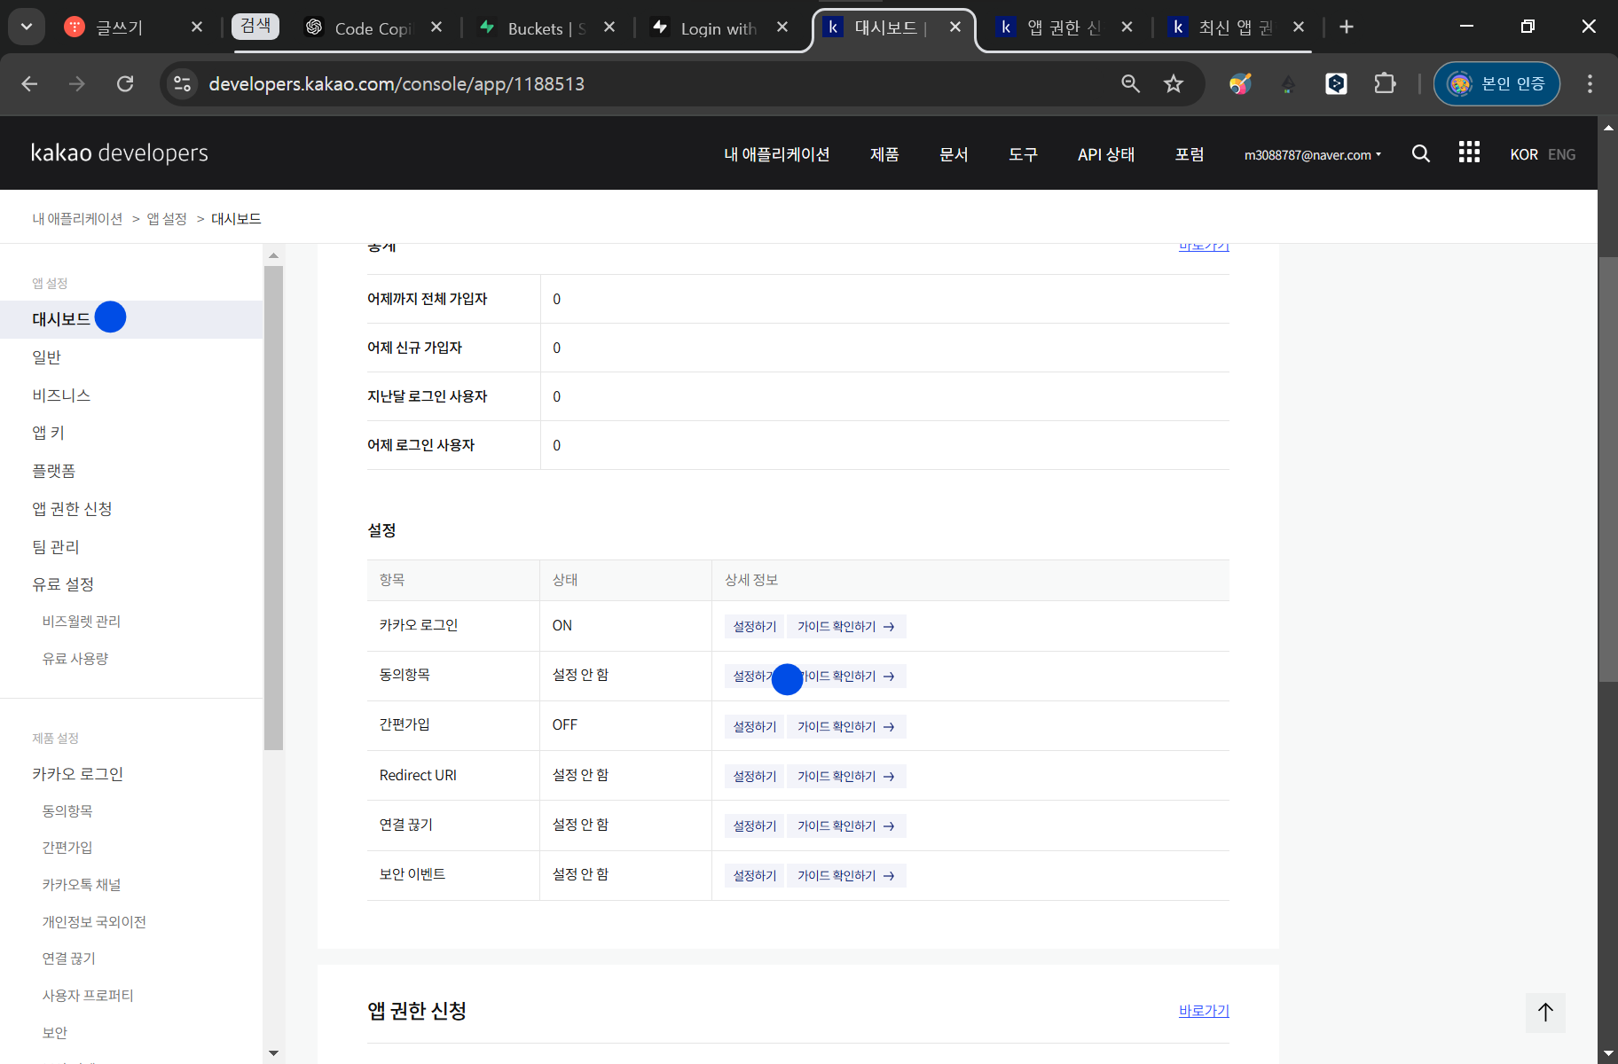Open 비즈월렛 관리 in the sidebar
This screenshot has height=1064, width=1618.
82,622
